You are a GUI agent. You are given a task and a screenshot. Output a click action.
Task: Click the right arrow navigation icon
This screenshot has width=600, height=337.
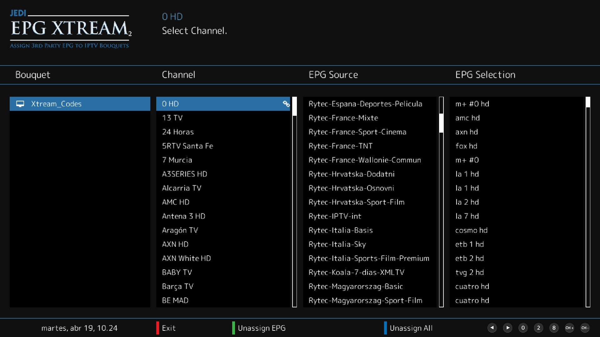click(507, 328)
